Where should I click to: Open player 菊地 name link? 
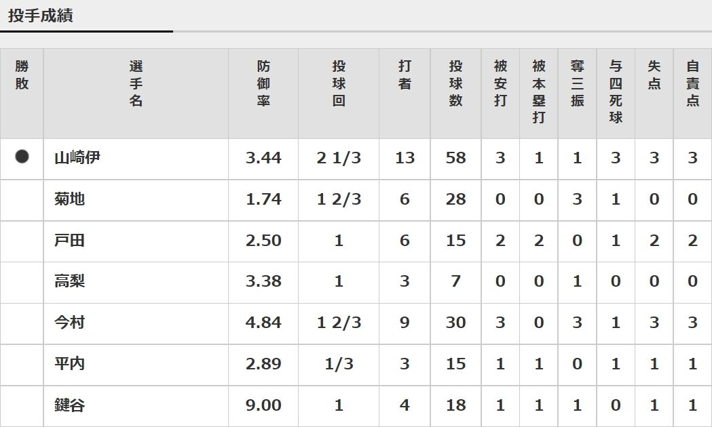click(69, 199)
